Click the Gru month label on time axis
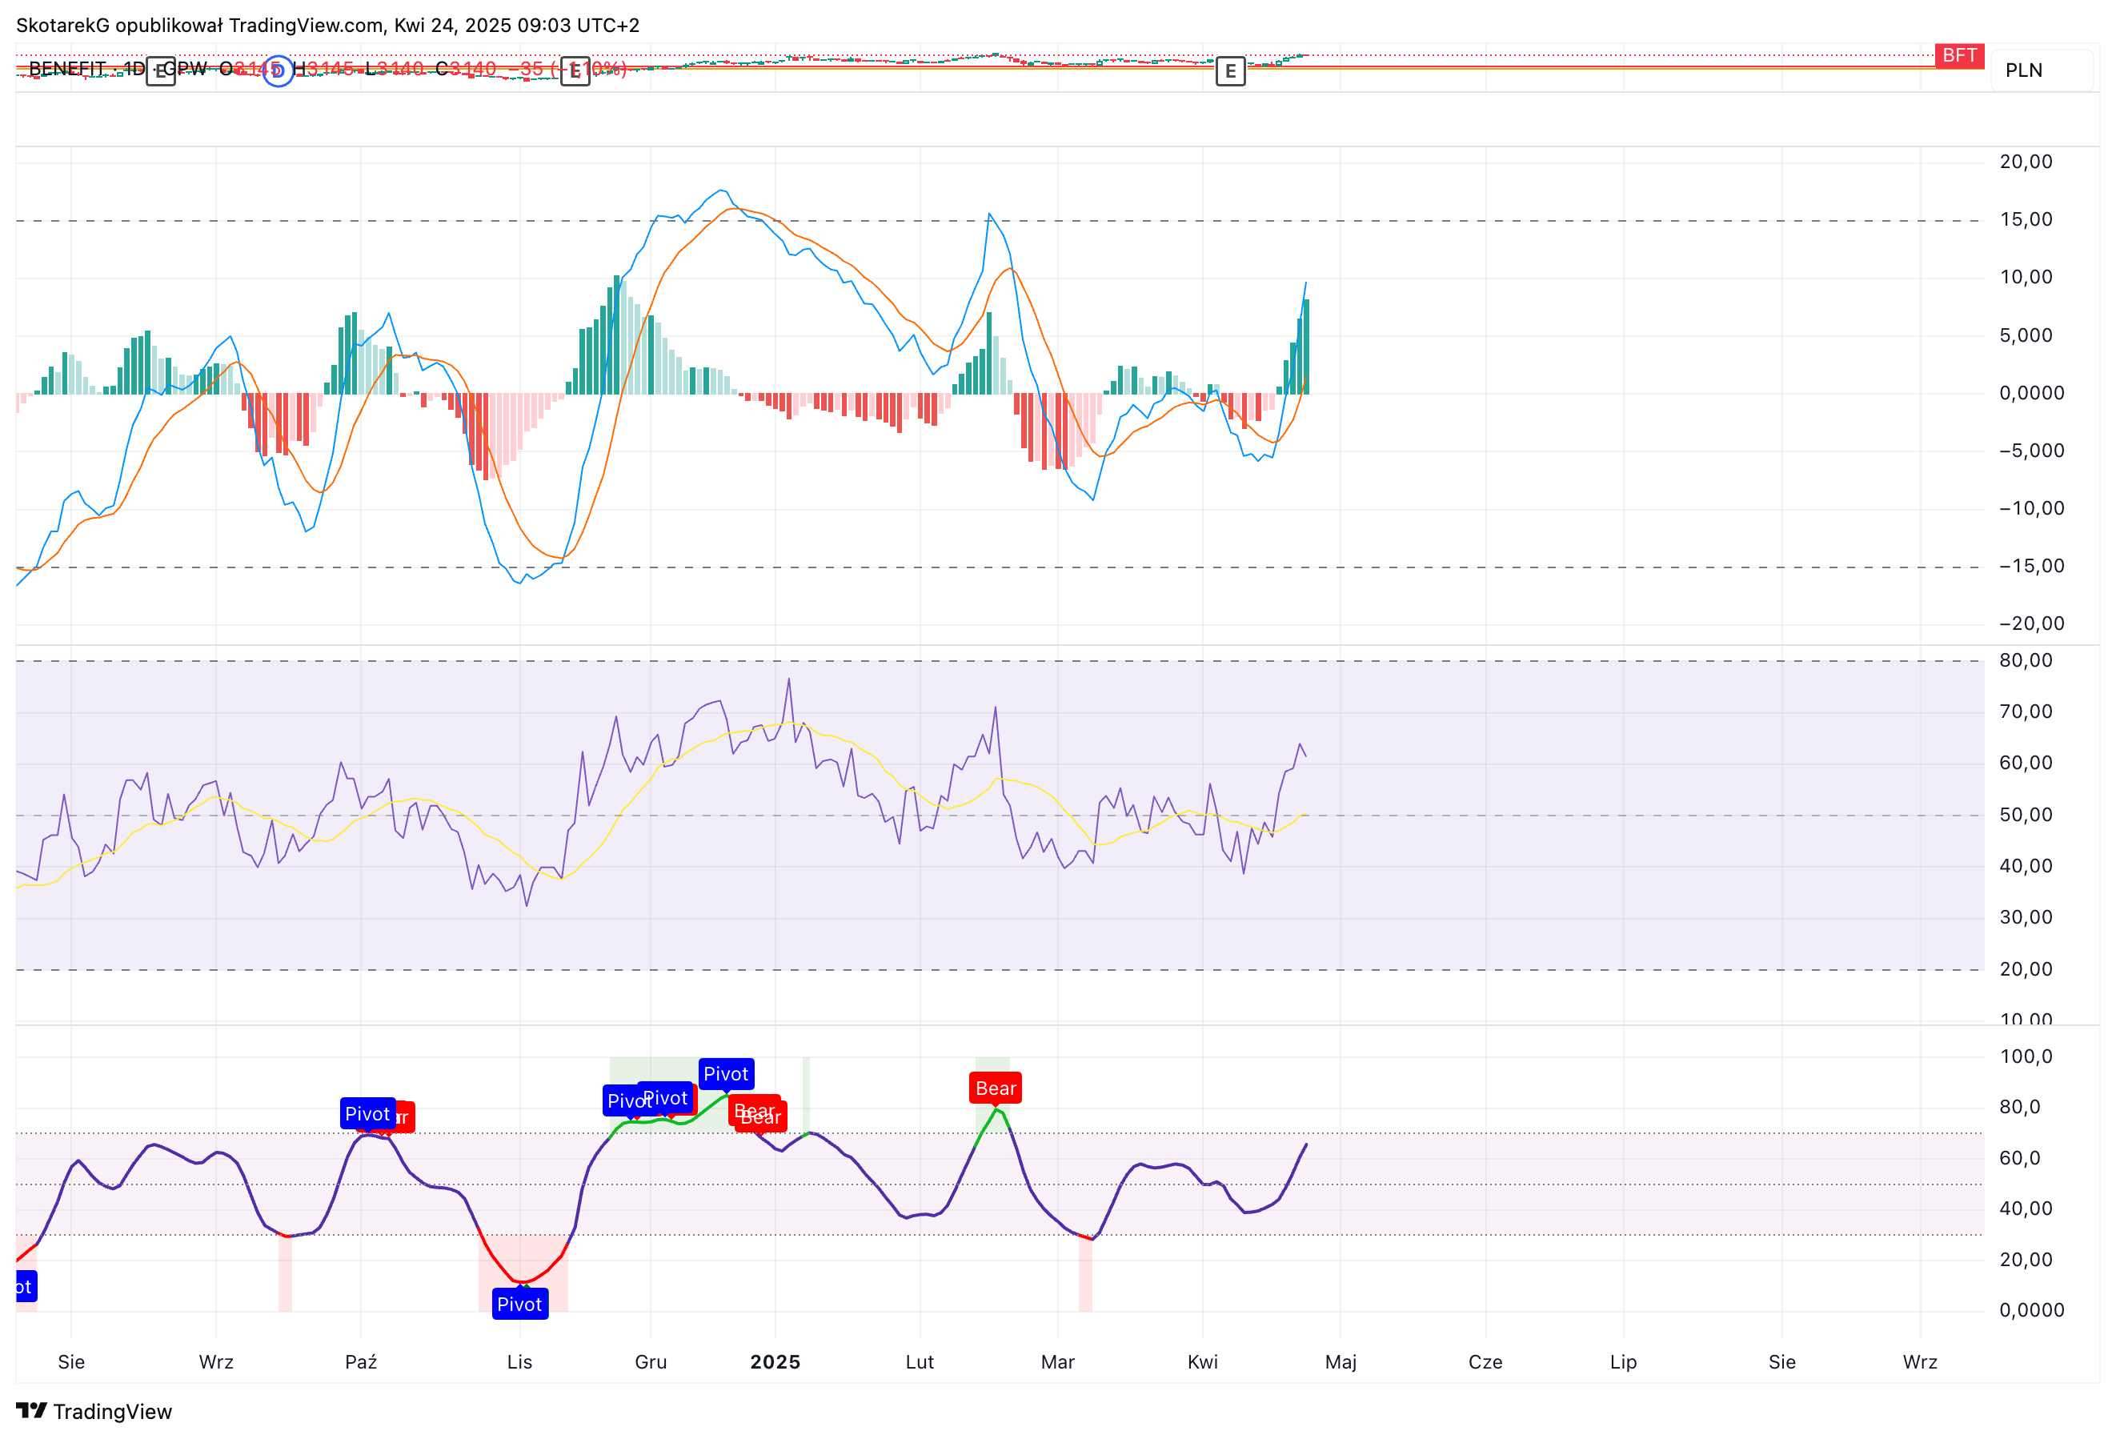Viewport: 2116px width, 1439px height. pos(650,1361)
